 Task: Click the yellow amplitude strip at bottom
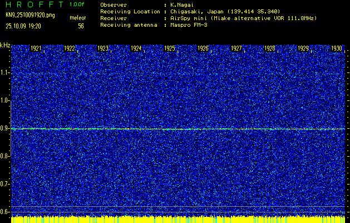tap(175, 220)
